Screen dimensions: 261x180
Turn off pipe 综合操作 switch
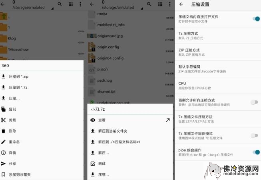(254, 152)
